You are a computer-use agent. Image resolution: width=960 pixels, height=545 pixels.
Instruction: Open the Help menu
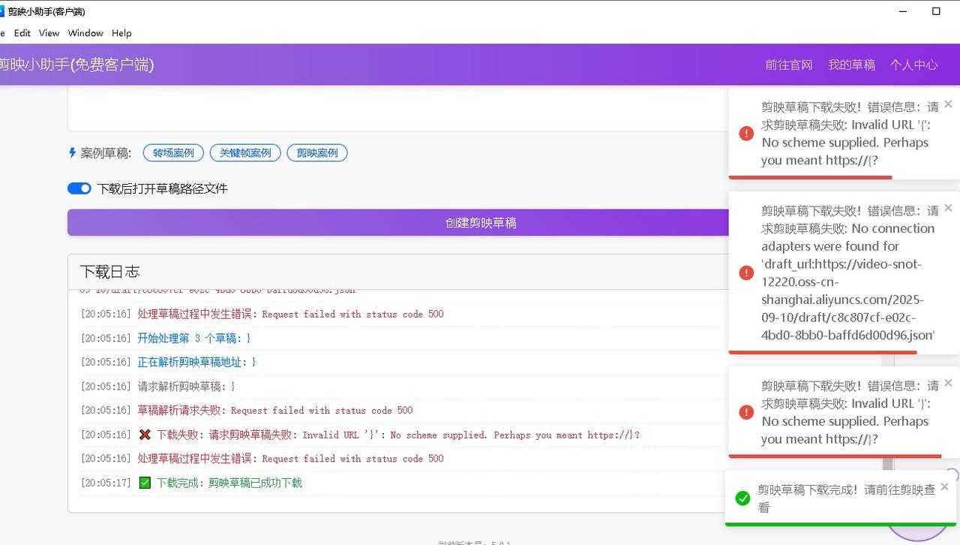[x=121, y=33]
